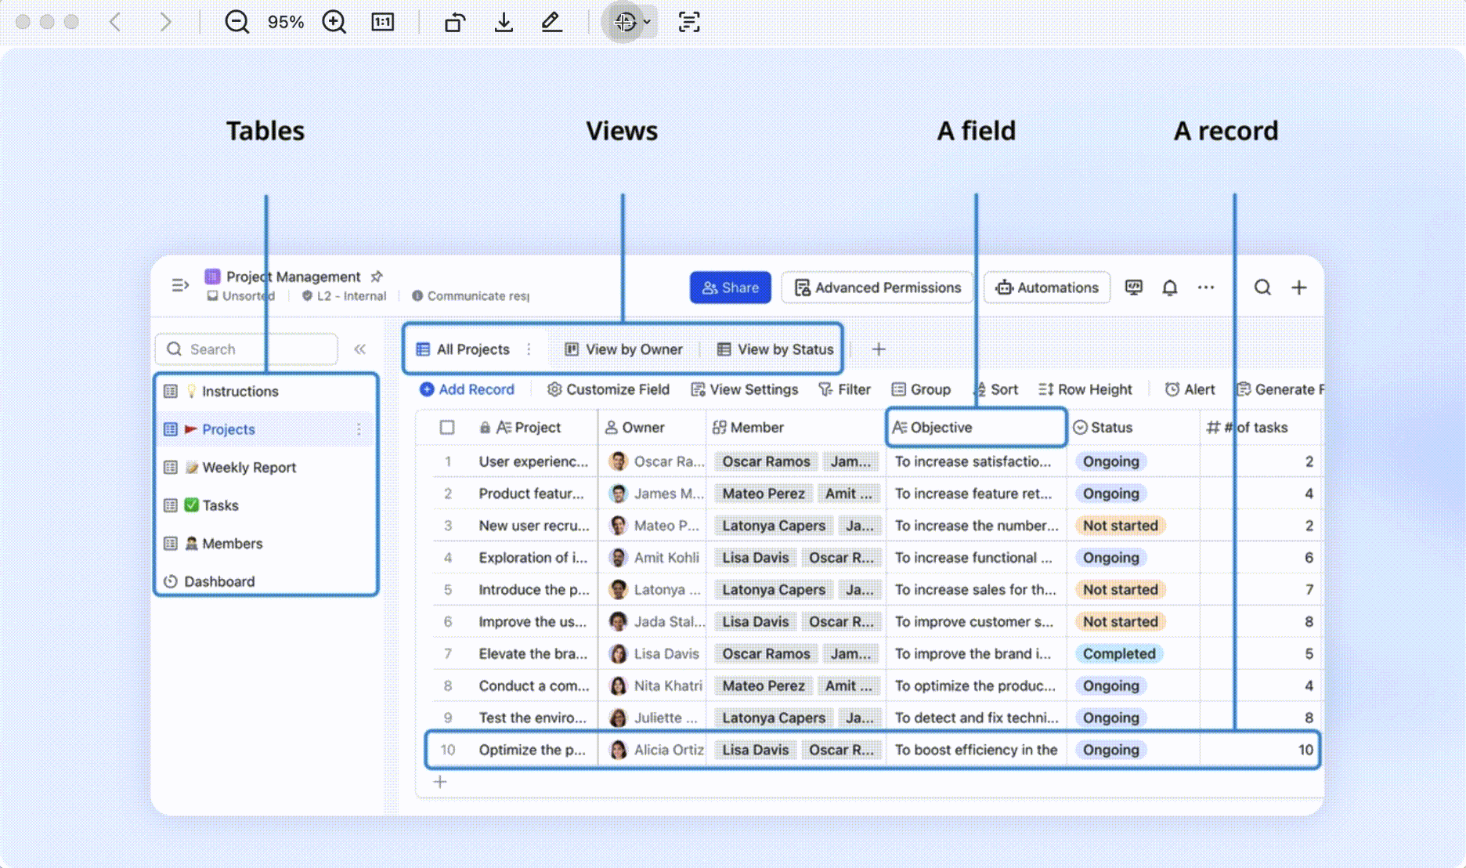Click the download icon in toolbar
This screenshot has height=868, width=1466.
point(504,22)
